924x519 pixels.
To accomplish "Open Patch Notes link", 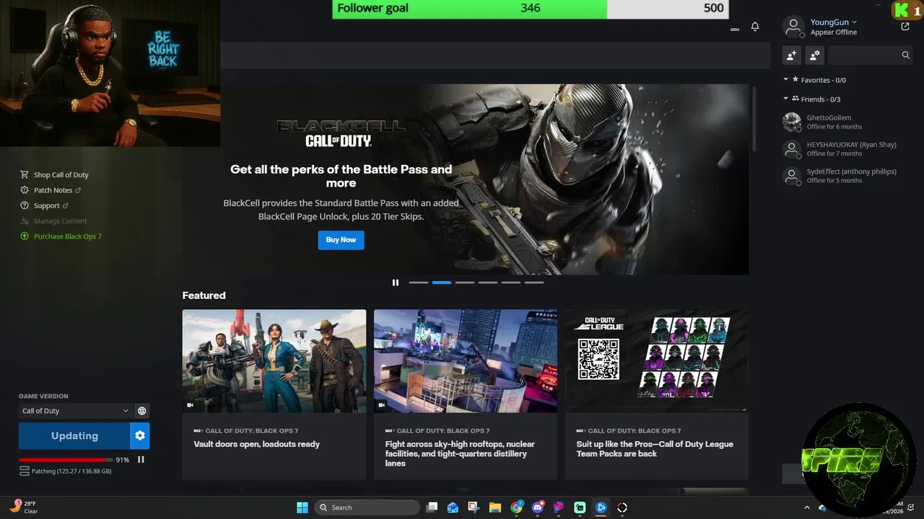I will pos(53,190).
